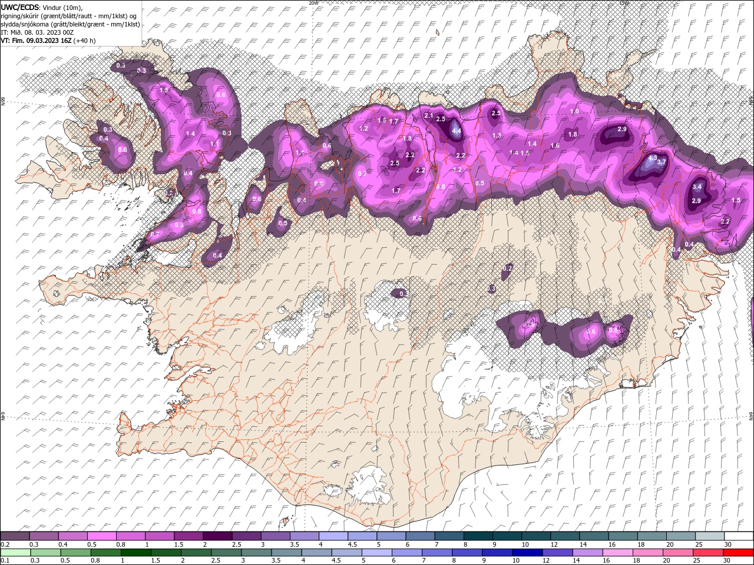Click the '20W' longitude label
Image resolution: width=754 pixels, height=565 pixels.
(x=313, y=3)
